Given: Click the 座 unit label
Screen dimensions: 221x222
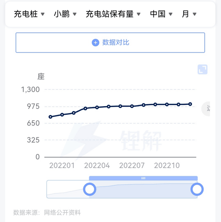Looking at the screenshot, I should (41, 77).
